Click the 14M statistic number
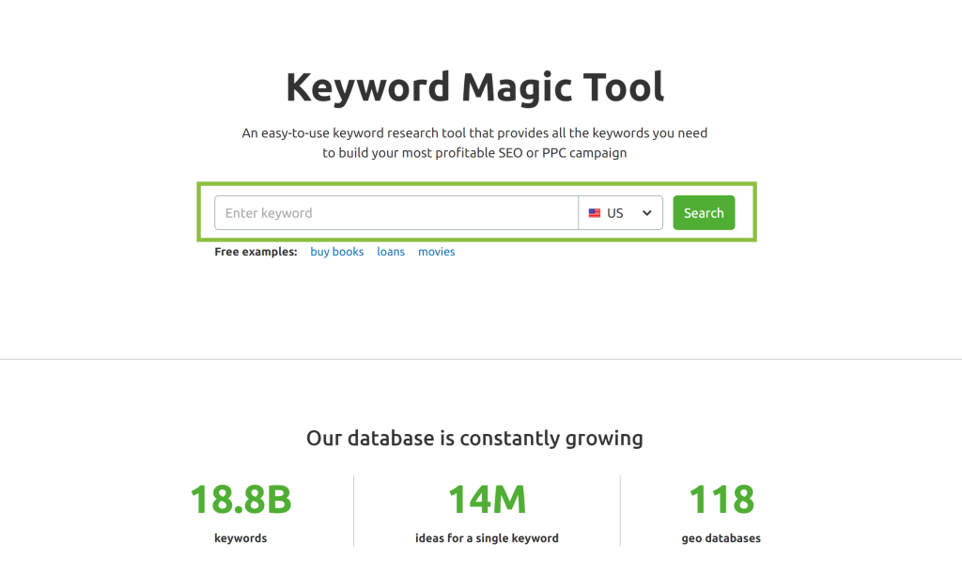Viewport: 962px width, 588px height. pyautogui.click(x=487, y=500)
